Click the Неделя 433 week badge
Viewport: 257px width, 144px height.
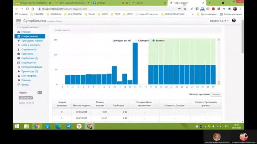point(40,92)
